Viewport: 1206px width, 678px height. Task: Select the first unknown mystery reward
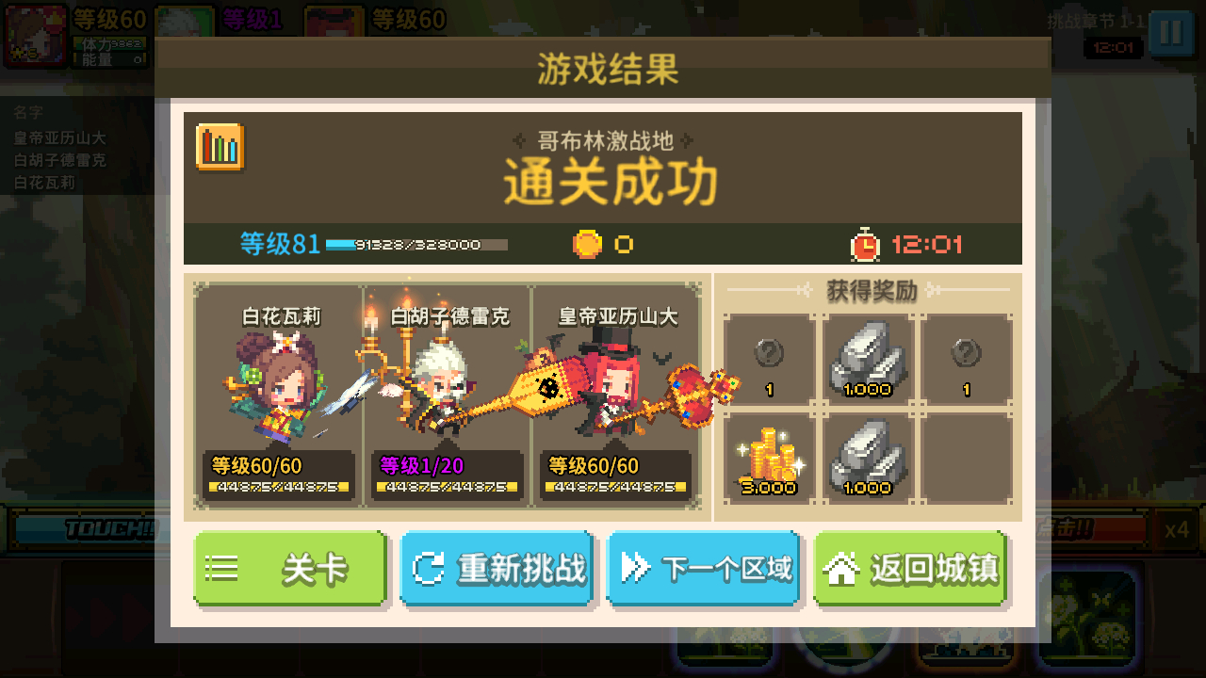tap(769, 360)
